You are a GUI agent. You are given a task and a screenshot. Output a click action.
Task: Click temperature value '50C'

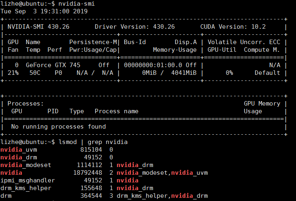pos(35,73)
